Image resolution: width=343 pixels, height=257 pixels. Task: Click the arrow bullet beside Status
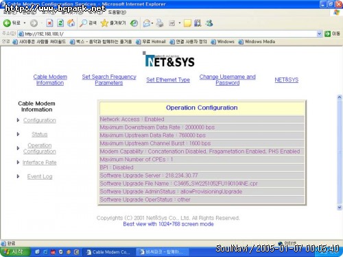click(x=18, y=134)
